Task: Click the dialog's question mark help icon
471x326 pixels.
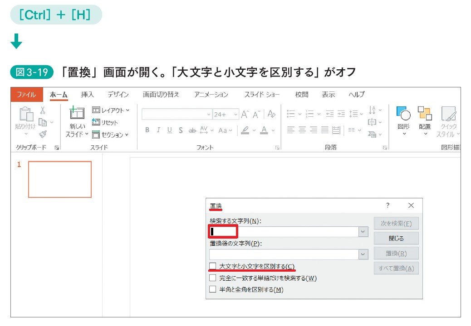Action: coord(388,206)
